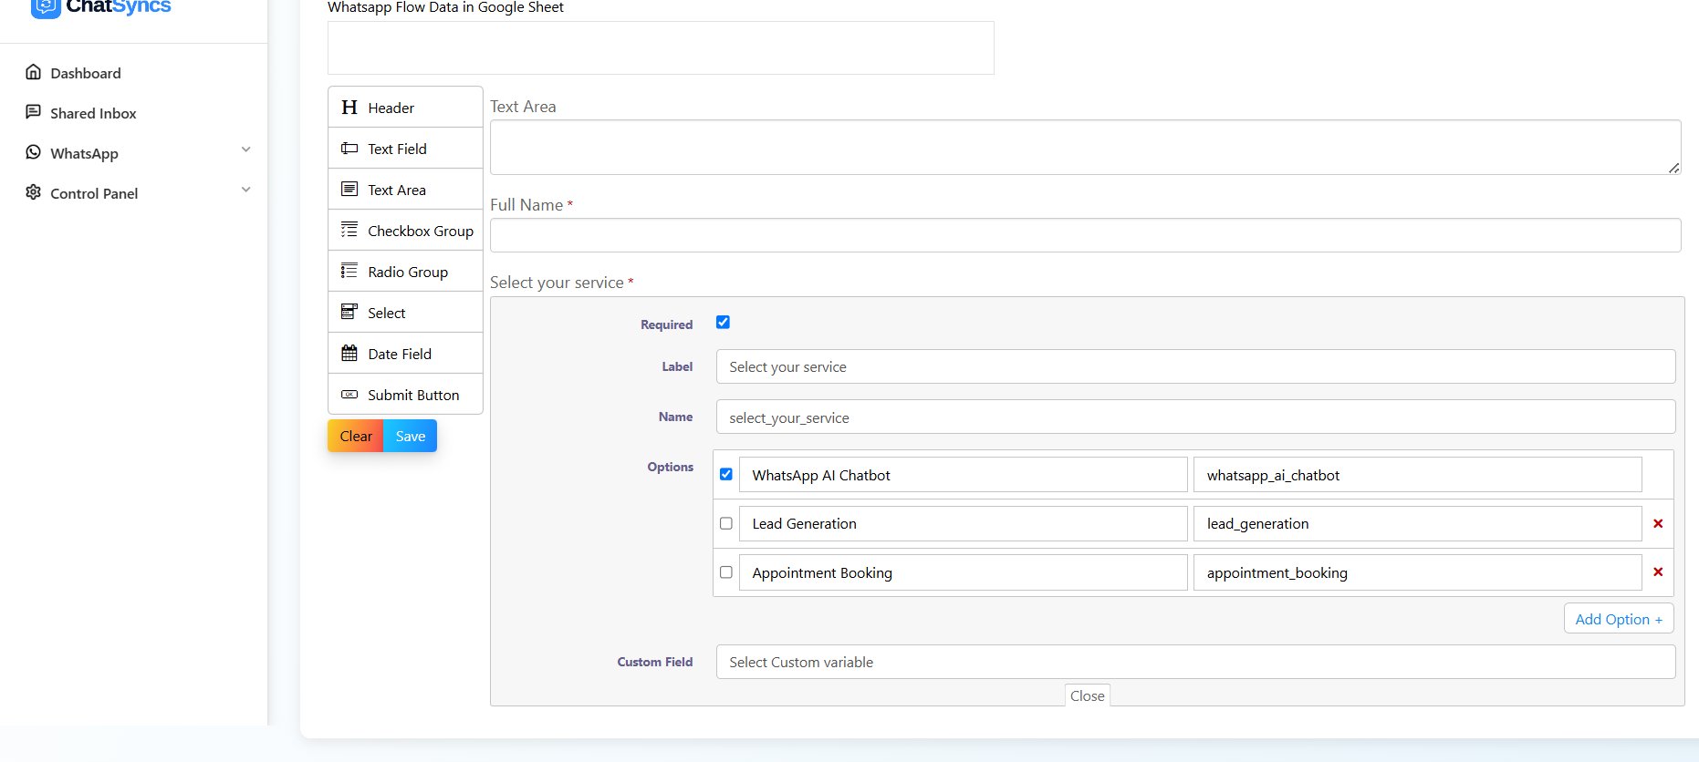
Task: Check the Lead Generation option checkbox
Action: 726,523
